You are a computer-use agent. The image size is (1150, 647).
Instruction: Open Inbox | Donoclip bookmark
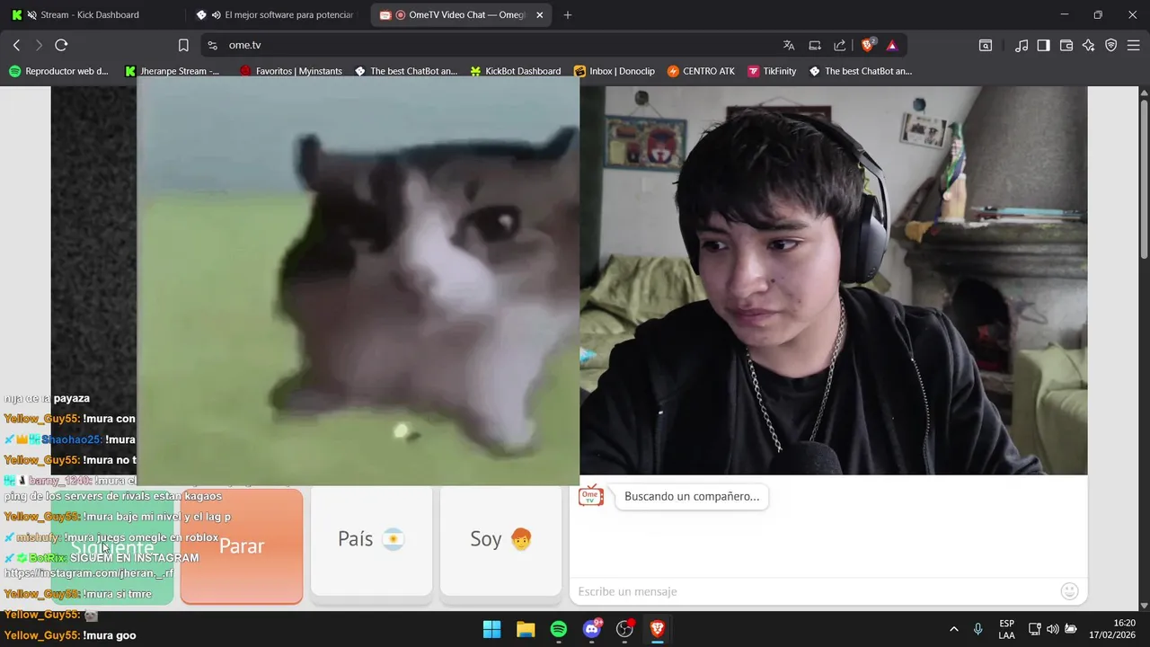[x=615, y=71]
